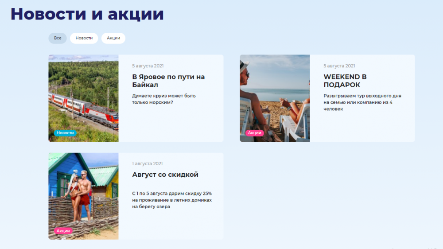Viewport: 443px width, 249px height.
Task: Click the date above the WEEKEND В ПОДАРОК title
Action: coord(339,66)
